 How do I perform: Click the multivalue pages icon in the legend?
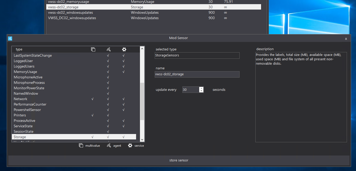(x=81, y=145)
